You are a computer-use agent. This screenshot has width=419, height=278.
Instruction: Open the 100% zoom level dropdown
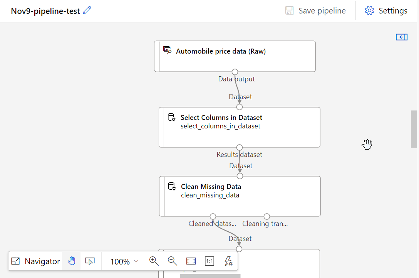pos(124,261)
